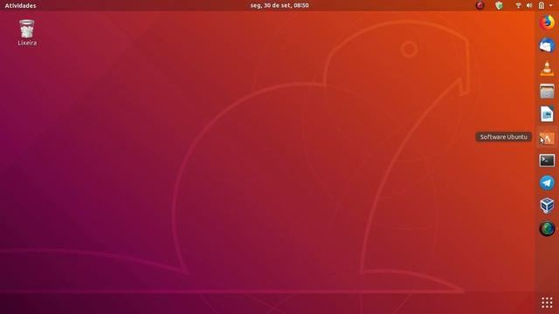Launch the Terminal from the dock
This screenshot has height=314, width=559.
pos(547,160)
